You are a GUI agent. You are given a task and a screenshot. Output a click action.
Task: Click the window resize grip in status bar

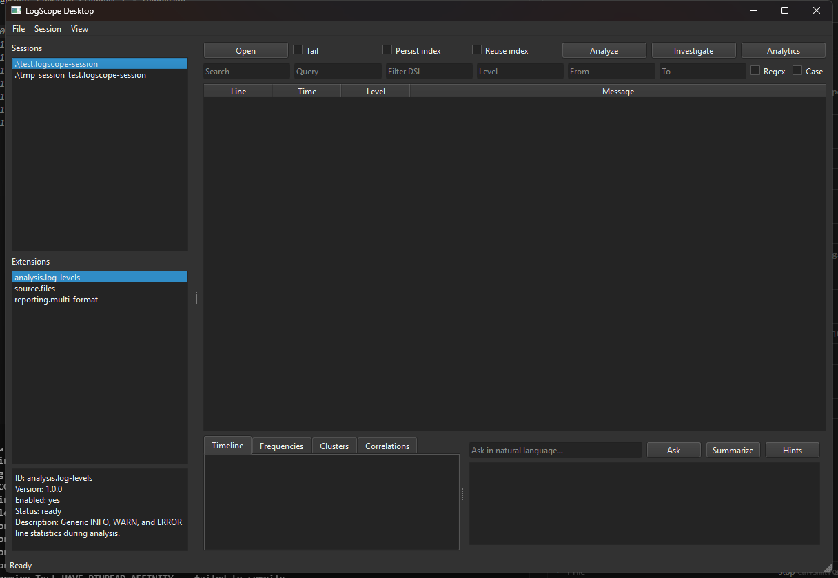click(x=827, y=567)
